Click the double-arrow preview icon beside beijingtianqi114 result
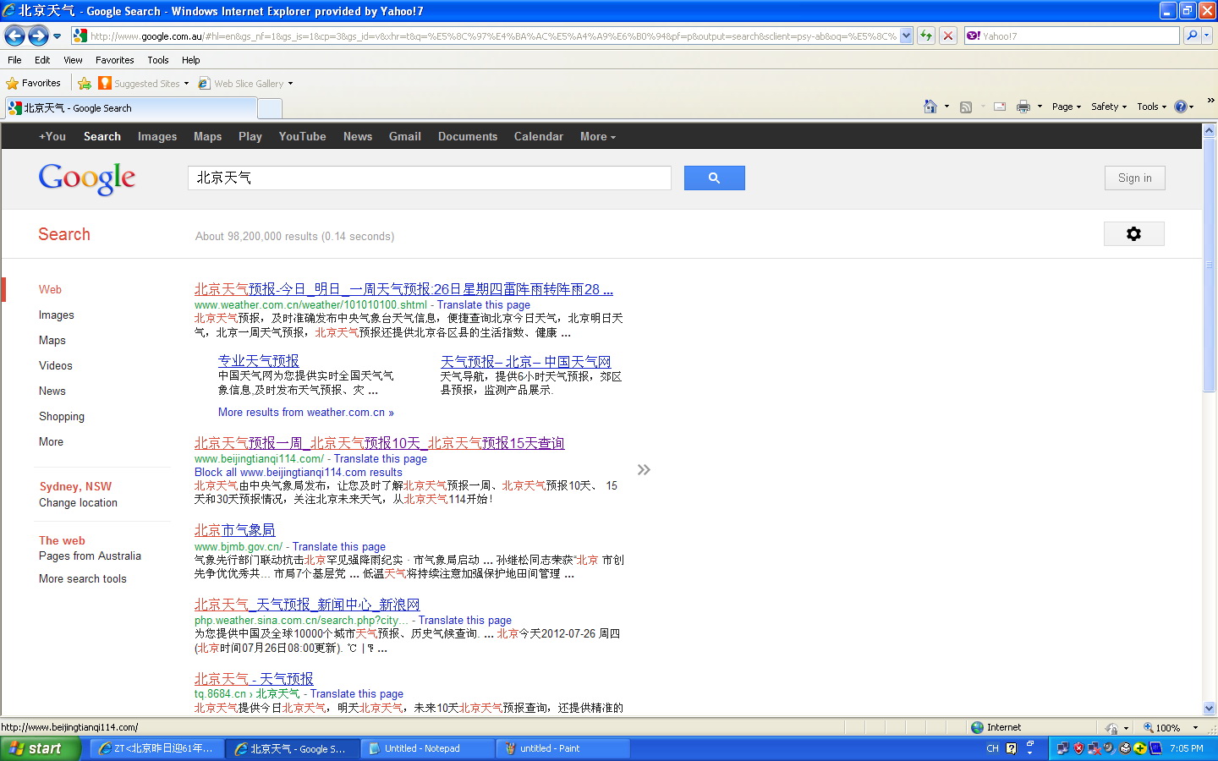This screenshot has width=1218, height=761. coord(644,469)
